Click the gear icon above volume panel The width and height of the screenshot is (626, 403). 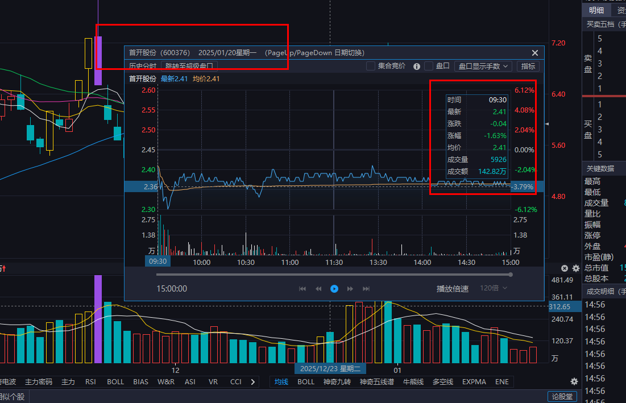576,268
